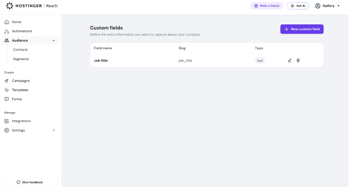Click the Home house icon in sidebar
349x187 pixels.
7,22
